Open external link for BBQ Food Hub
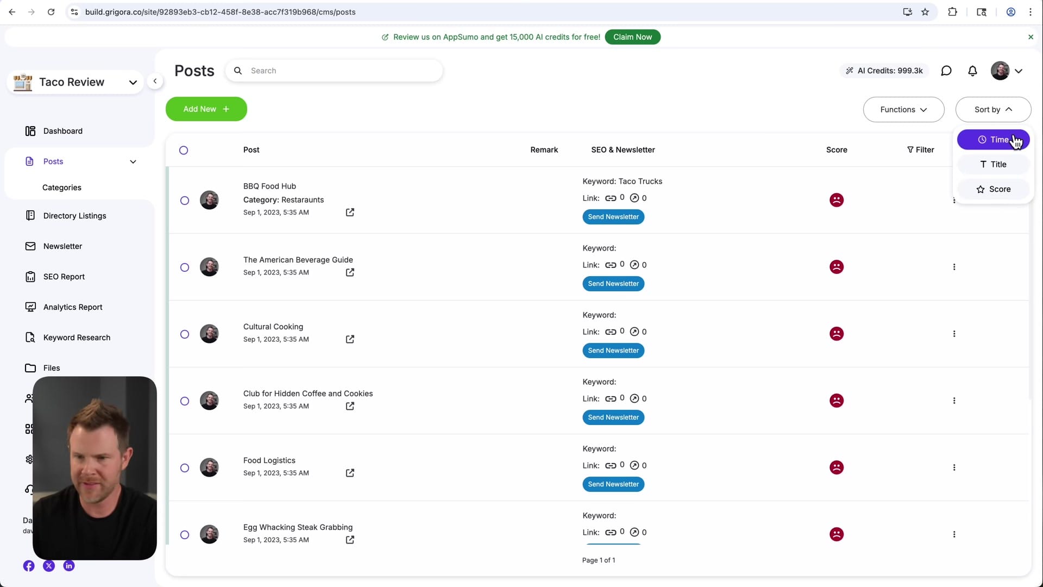 350,212
